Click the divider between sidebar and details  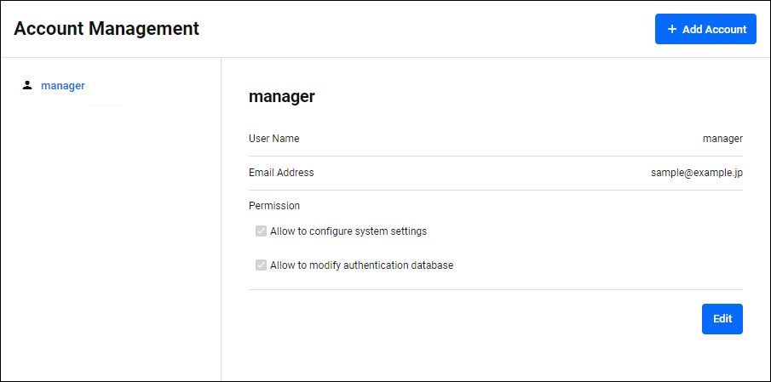(222, 221)
